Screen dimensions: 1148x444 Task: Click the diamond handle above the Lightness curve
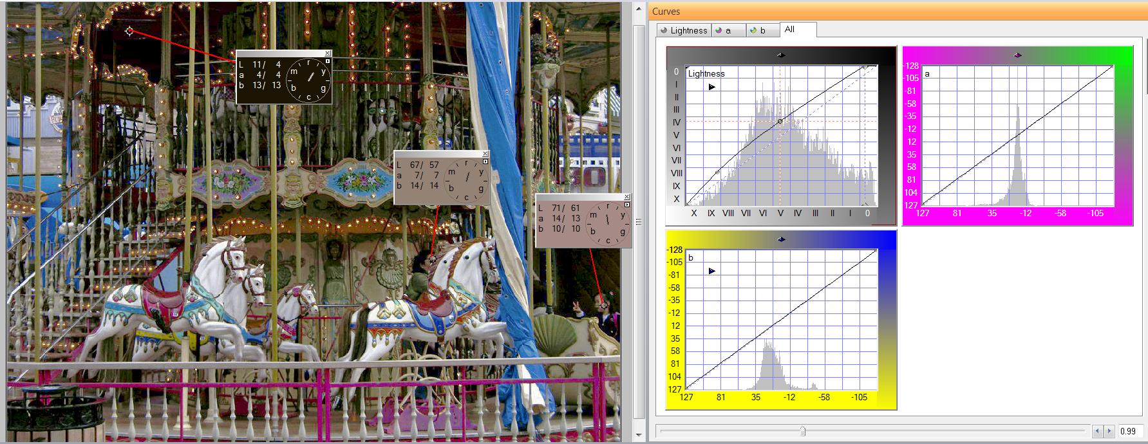click(781, 55)
